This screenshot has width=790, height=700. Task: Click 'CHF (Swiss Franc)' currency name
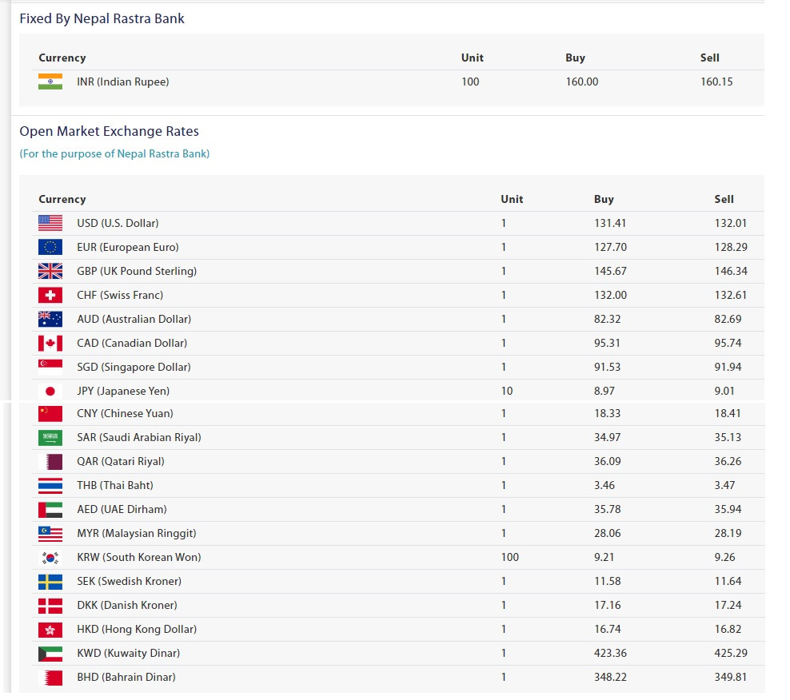[x=120, y=295]
